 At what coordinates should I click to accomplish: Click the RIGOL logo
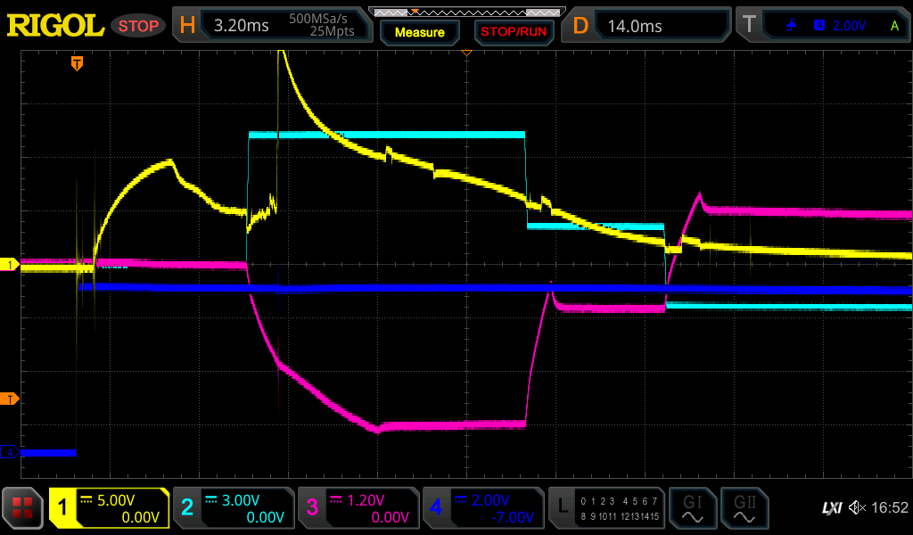tap(55, 25)
